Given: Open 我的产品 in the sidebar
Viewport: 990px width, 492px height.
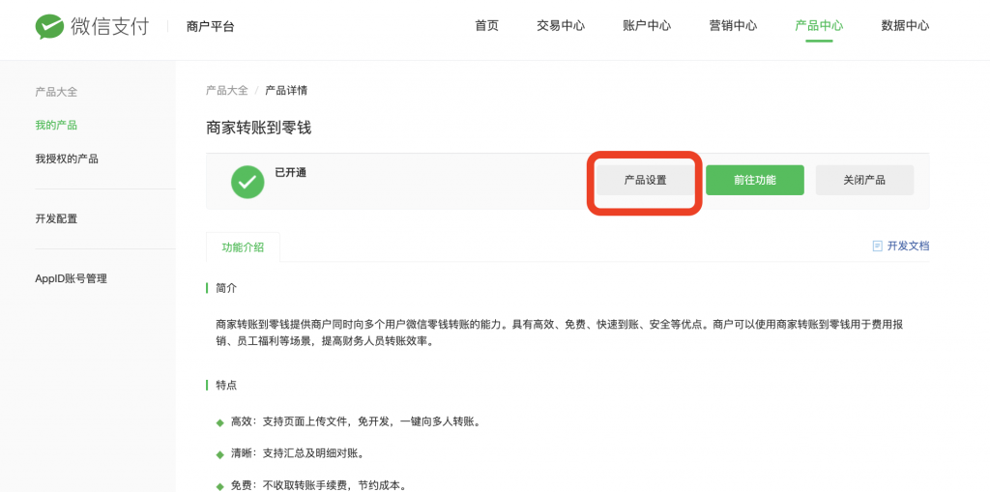Looking at the screenshot, I should pyautogui.click(x=56, y=126).
